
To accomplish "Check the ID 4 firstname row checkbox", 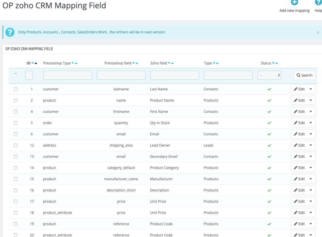I will (16, 112).
